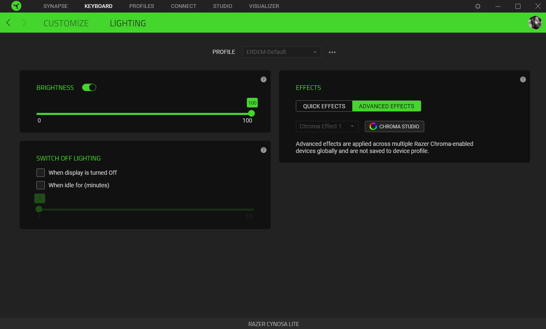
Task: Check 'When idle for (minutes)'
Action: [41, 185]
